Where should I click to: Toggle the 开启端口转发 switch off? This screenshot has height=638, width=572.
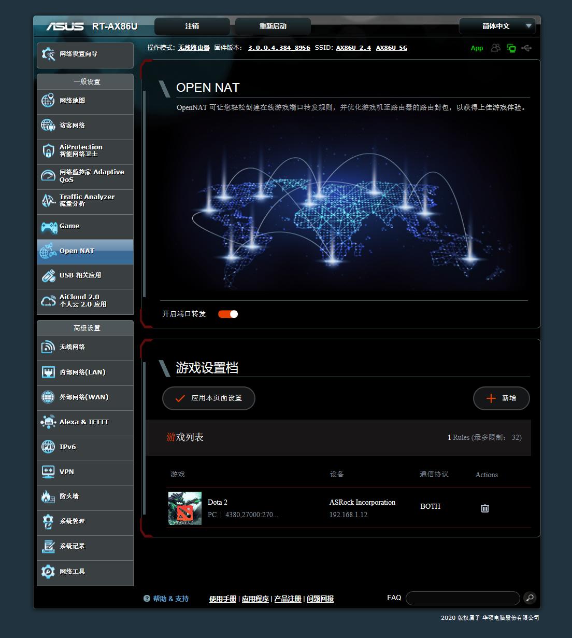pos(227,314)
